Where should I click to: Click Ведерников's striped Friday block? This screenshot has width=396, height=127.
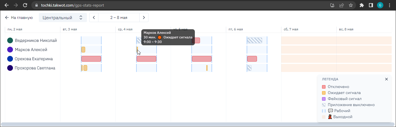point(254,40)
